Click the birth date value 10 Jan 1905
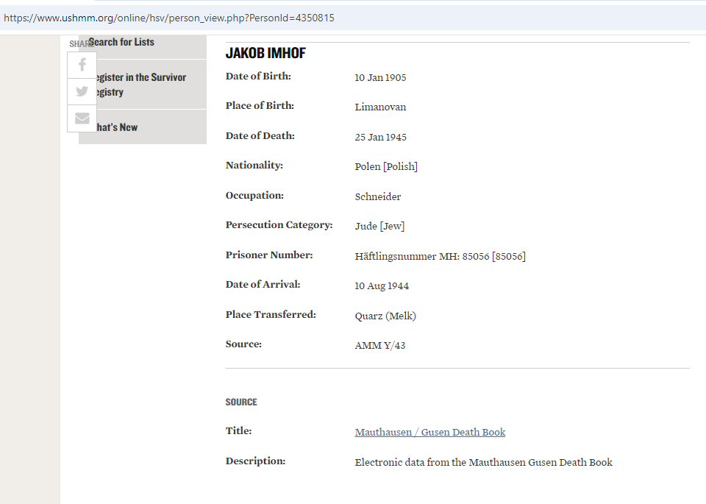The image size is (706, 504). [380, 78]
